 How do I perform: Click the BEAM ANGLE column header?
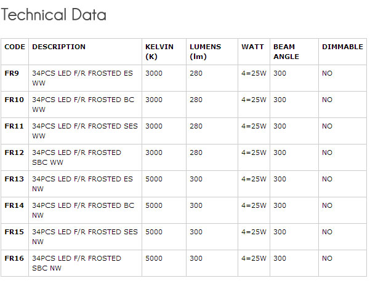[286, 52]
